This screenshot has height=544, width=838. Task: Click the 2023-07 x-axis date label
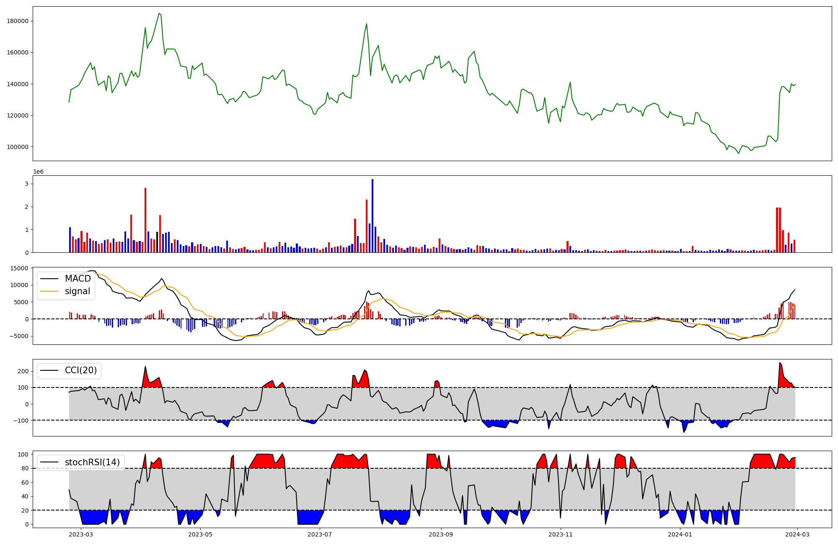(x=320, y=534)
